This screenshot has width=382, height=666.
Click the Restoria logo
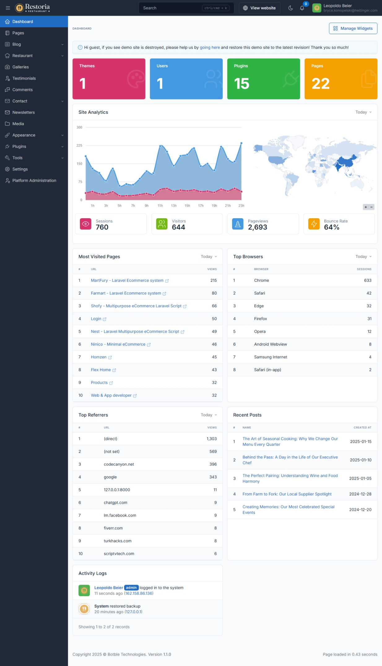coord(33,8)
